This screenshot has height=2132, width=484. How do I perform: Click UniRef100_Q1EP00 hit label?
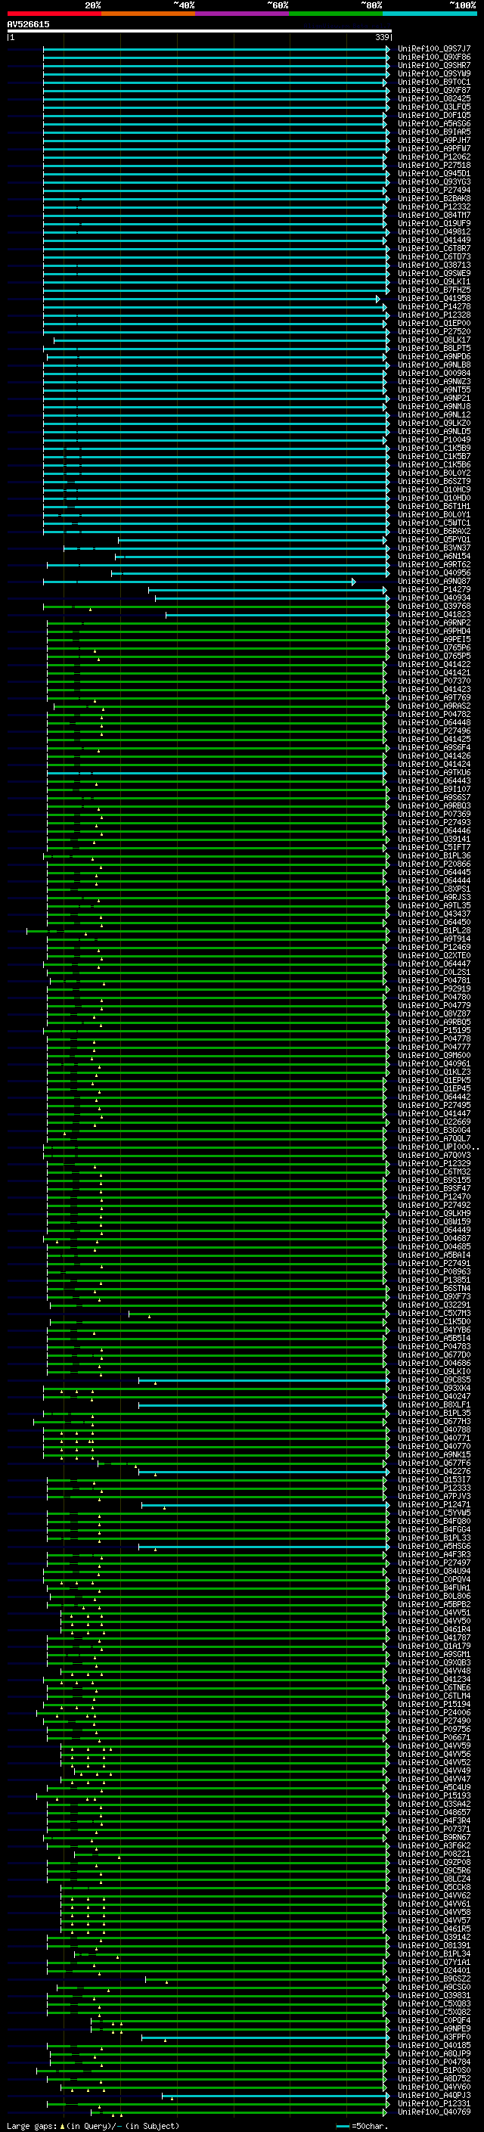[x=434, y=323]
